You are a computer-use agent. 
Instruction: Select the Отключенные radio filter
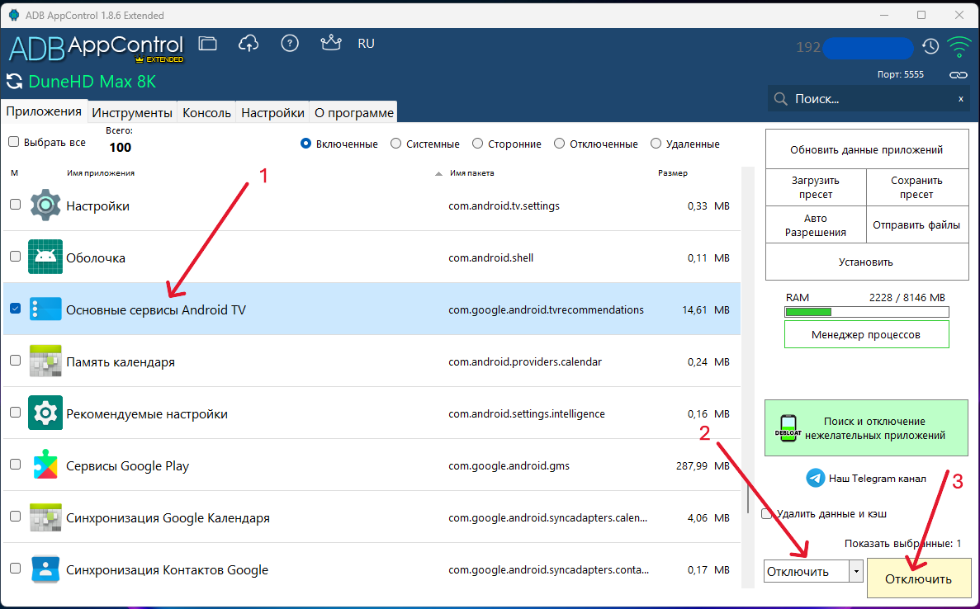pyautogui.click(x=560, y=144)
